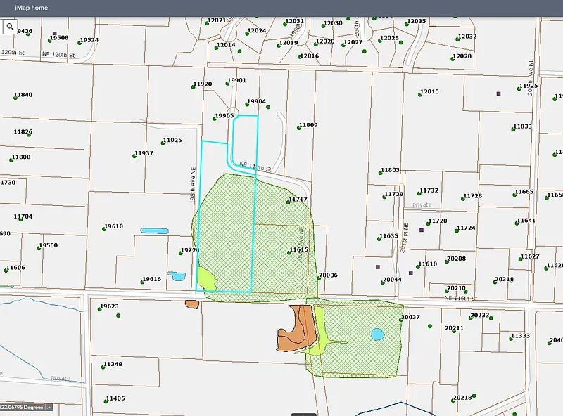Click the yellow-green patch inside the cyan parcel
The image size is (563, 416).
pos(205,279)
